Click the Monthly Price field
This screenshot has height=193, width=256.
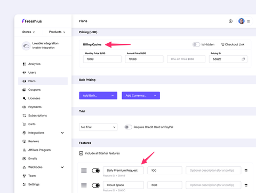tap(102, 59)
